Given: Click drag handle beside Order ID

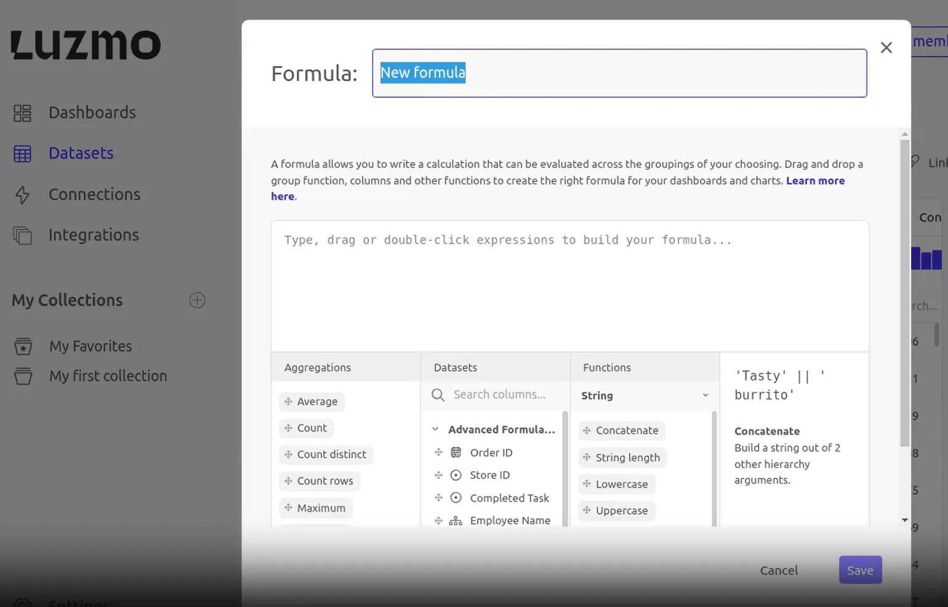Looking at the screenshot, I should click(x=438, y=452).
